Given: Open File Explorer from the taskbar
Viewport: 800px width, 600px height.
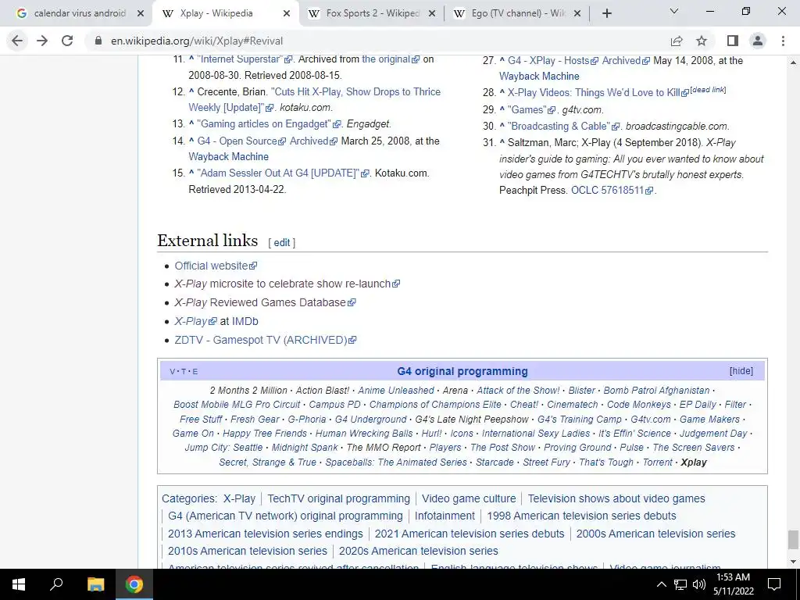Looking at the screenshot, I should coord(95,584).
